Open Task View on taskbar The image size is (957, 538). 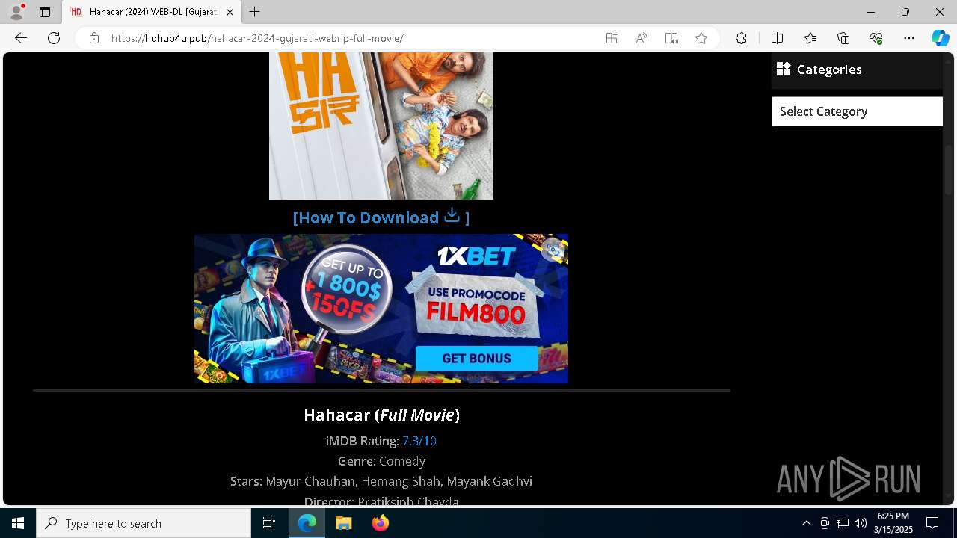269,523
